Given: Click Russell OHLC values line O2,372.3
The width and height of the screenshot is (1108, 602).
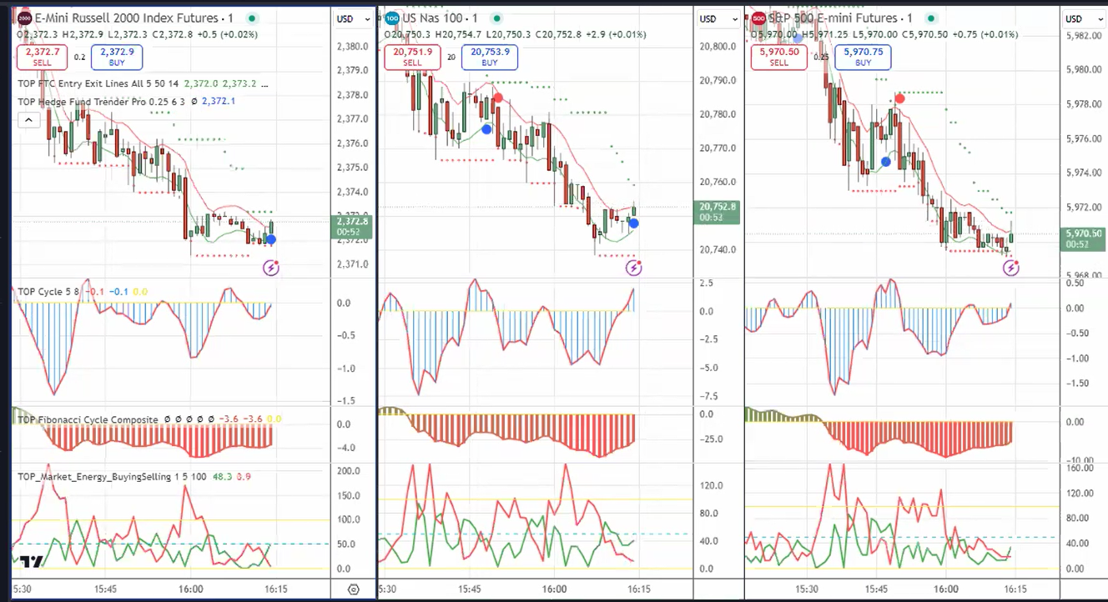Looking at the screenshot, I should coord(138,35).
